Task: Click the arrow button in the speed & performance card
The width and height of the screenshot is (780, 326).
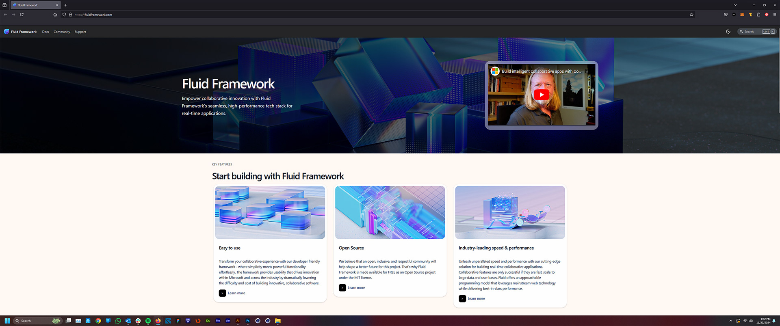Action: 462,299
